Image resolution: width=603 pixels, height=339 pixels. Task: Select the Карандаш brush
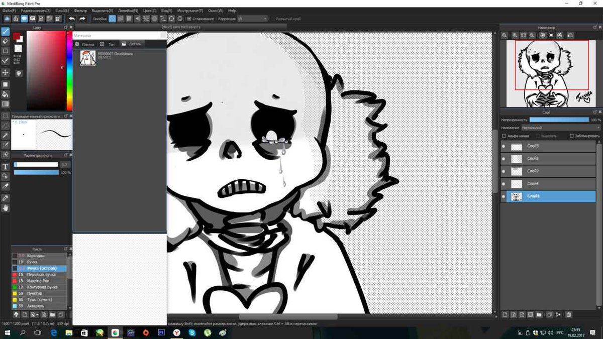pos(39,256)
